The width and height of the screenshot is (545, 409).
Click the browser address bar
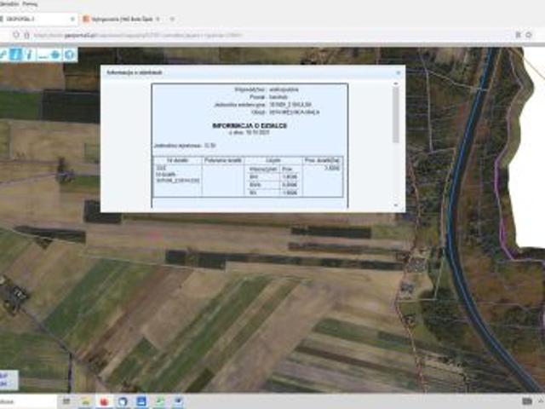tap(271, 35)
